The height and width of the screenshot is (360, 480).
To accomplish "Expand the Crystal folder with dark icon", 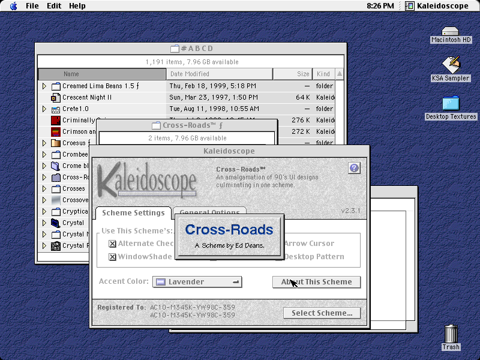I will 44,223.
